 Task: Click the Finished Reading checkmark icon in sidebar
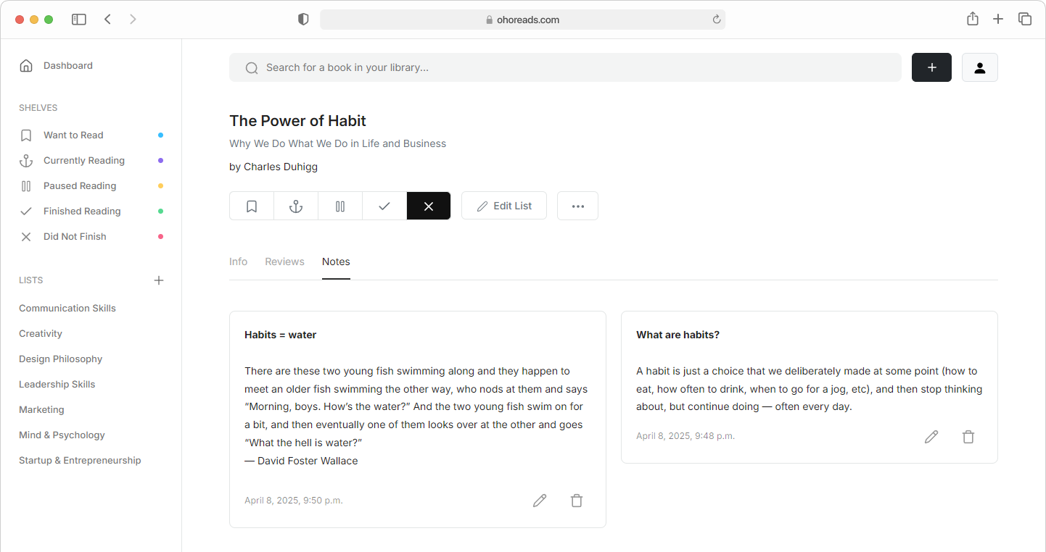(26, 212)
